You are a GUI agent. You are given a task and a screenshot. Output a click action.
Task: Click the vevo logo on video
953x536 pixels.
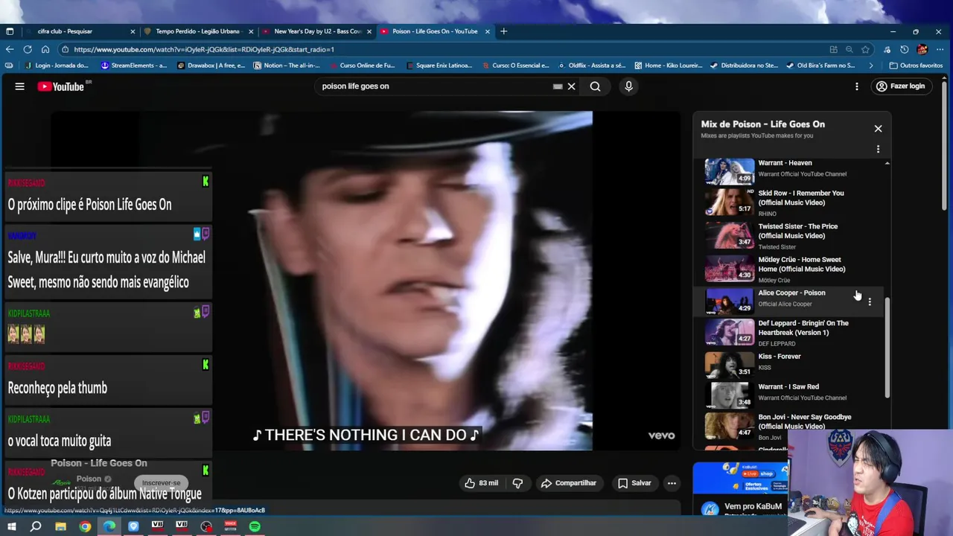661,435
